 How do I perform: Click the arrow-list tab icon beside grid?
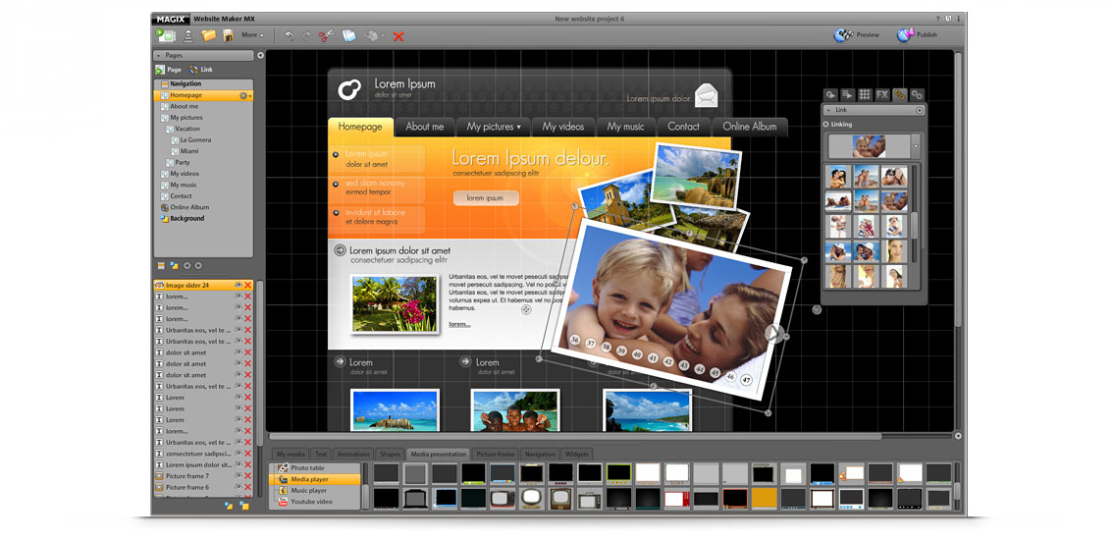pyautogui.click(x=848, y=94)
